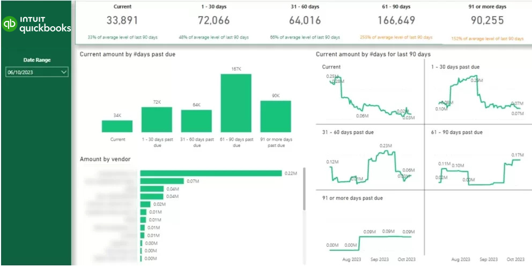Select the Current 33,891 KPI card
Image resolution: width=532 pixels, height=267 pixels.
coord(122,20)
